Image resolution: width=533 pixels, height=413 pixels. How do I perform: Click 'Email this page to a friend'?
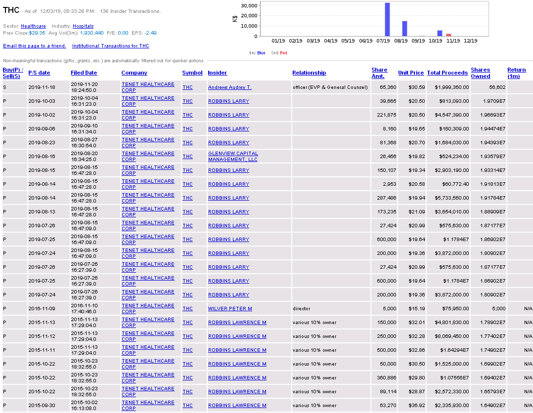click(x=35, y=46)
